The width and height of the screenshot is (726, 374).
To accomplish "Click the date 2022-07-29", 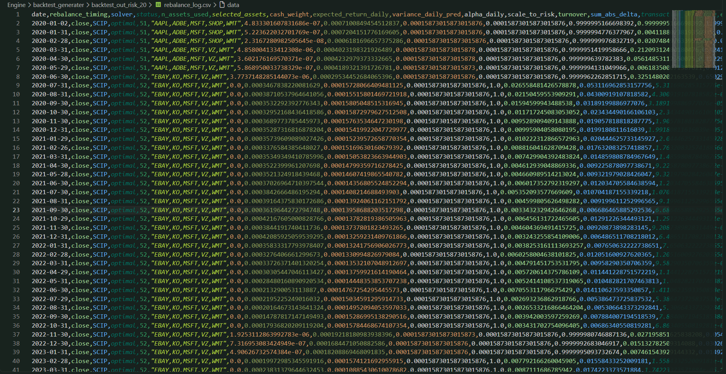I will point(50,299).
